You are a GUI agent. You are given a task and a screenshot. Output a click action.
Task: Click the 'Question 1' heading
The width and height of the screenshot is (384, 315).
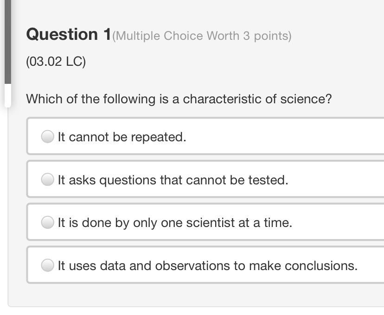click(x=69, y=35)
